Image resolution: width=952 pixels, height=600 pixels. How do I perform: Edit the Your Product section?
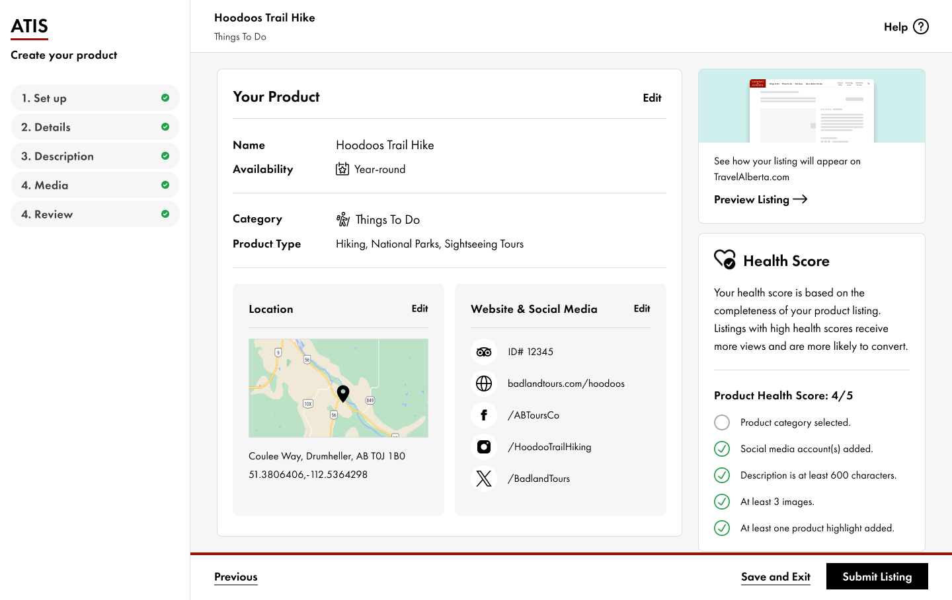coord(652,98)
